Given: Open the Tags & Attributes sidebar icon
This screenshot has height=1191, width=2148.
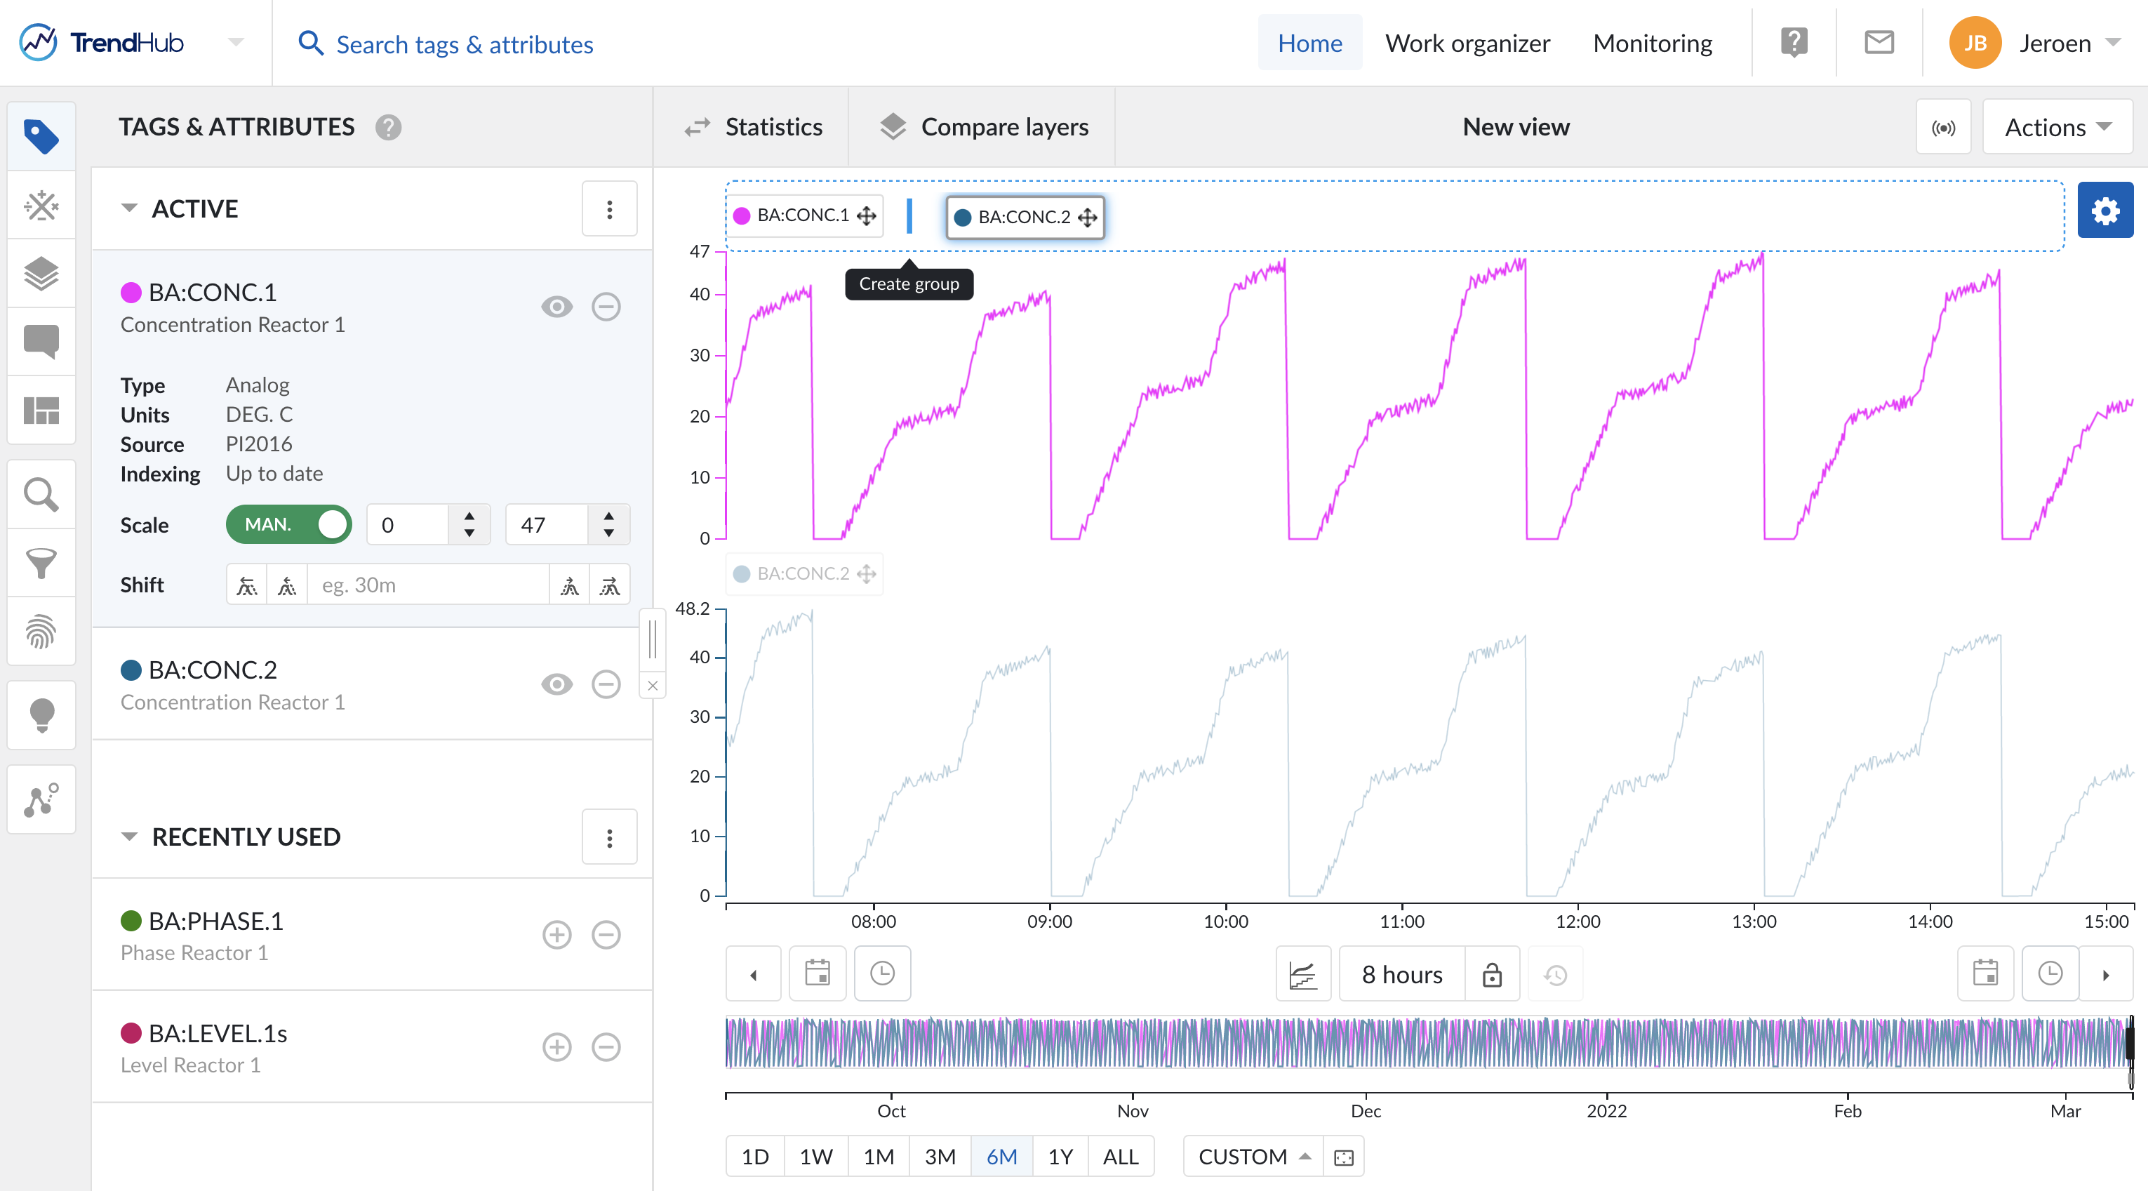Looking at the screenshot, I should 41,136.
